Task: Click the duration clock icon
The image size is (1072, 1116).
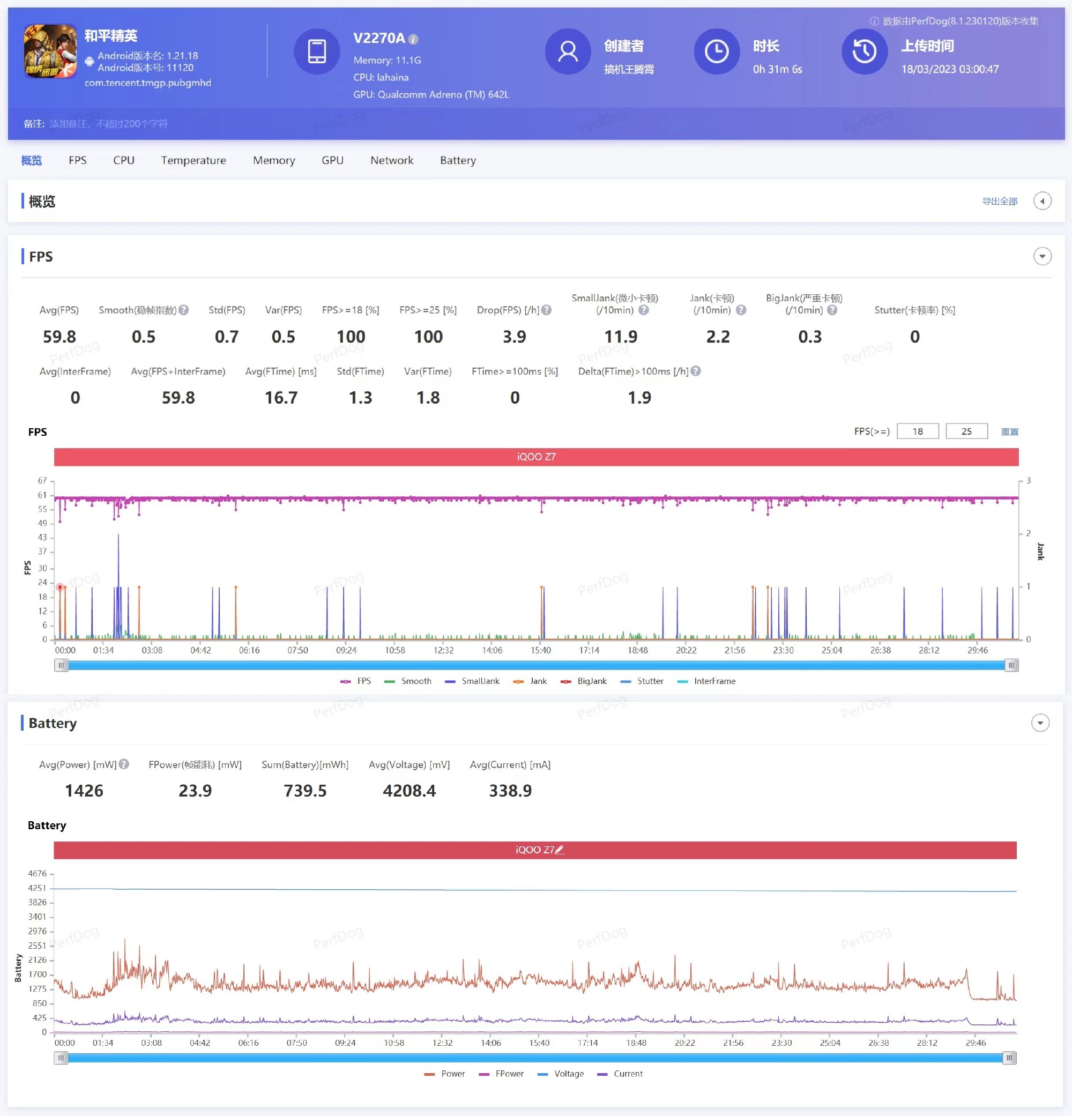Action: [x=716, y=51]
